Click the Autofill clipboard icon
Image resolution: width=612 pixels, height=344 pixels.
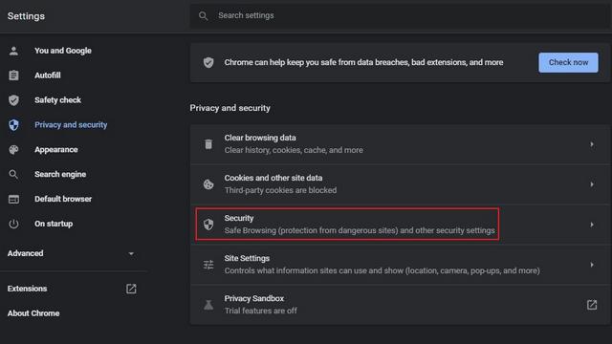pos(13,75)
